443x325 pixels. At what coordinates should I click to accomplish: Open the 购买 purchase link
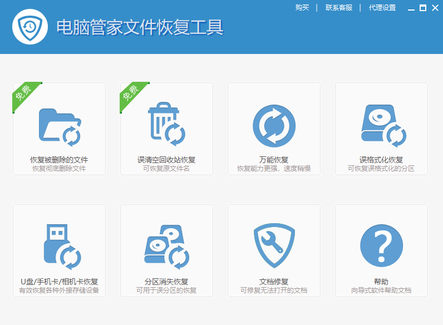[x=302, y=8]
